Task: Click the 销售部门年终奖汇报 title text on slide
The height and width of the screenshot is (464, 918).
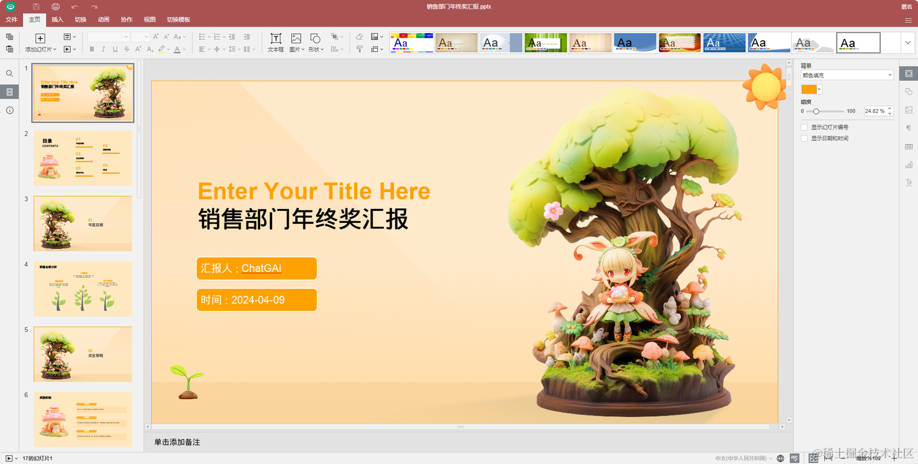Action: (303, 219)
